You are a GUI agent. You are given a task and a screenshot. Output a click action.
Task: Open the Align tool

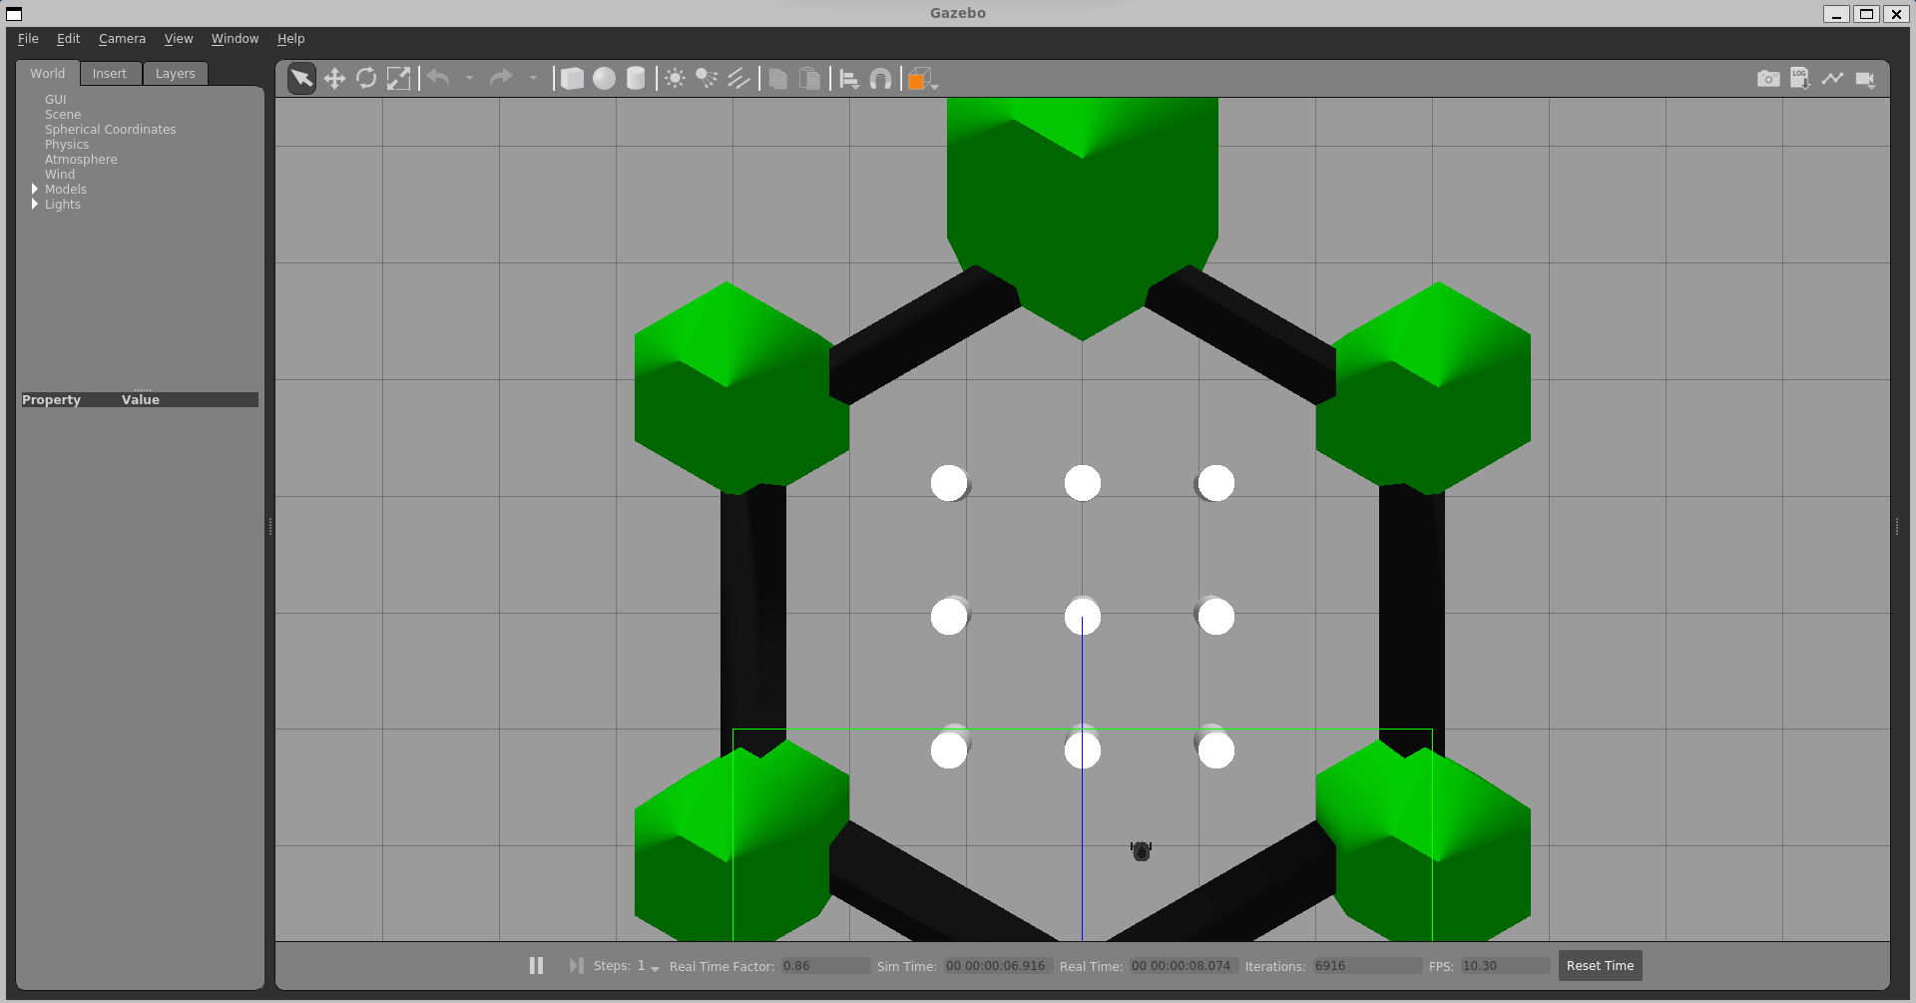click(849, 79)
